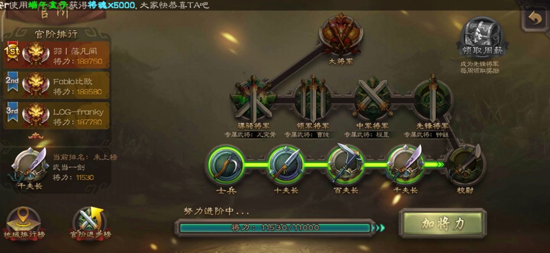Screen dimensions: 550x253
Task: Expand ranking list with small arrow below
Action: [36, 136]
